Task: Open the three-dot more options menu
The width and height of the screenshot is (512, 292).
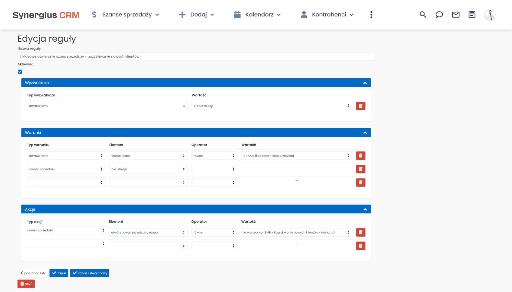Action: pyautogui.click(x=371, y=15)
